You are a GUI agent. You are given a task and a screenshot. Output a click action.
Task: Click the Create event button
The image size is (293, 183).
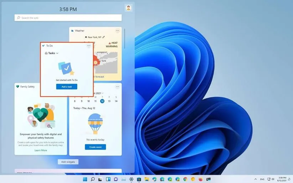pos(95,147)
